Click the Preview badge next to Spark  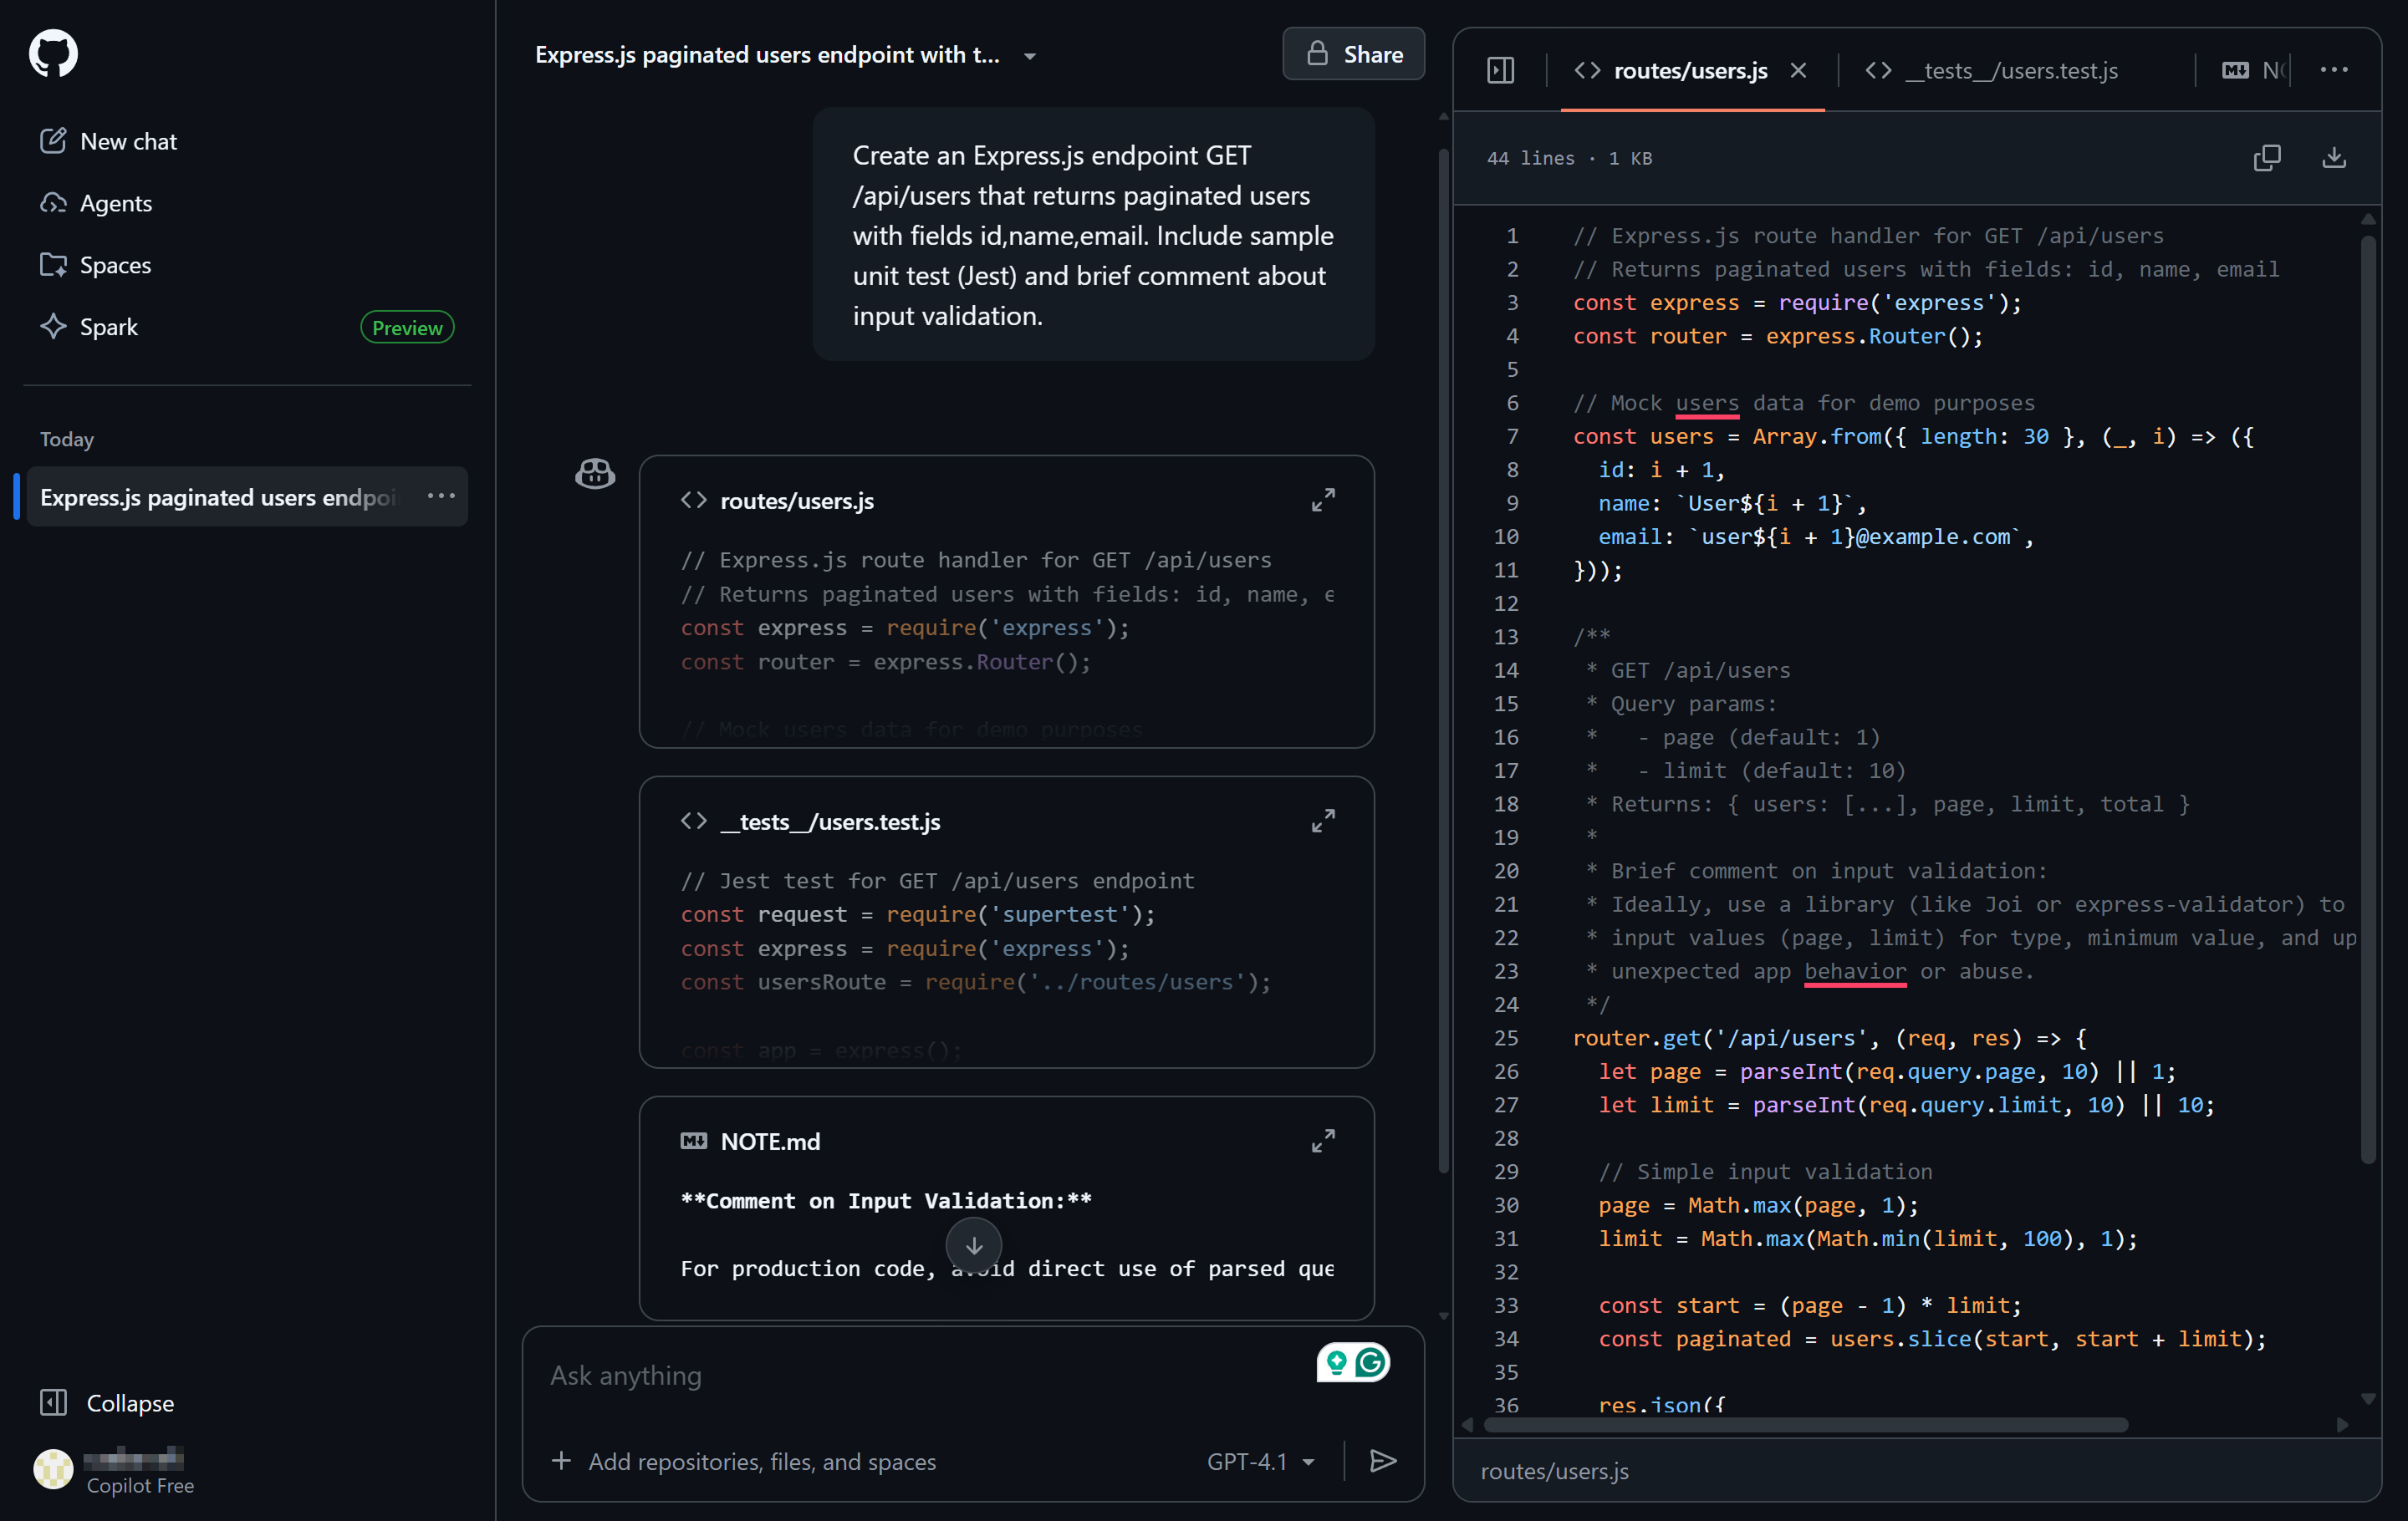click(407, 327)
